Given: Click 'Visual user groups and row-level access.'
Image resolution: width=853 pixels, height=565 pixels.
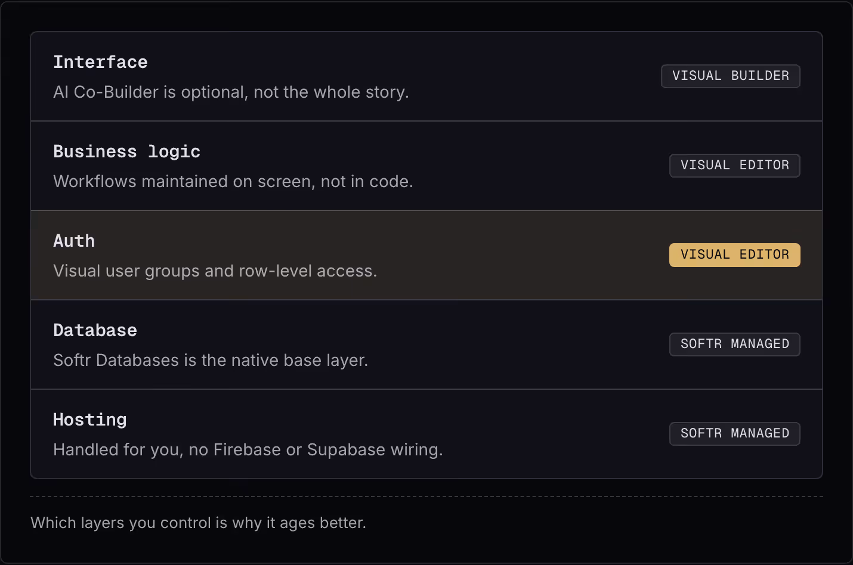Looking at the screenshot, I should tap(215, 271).
